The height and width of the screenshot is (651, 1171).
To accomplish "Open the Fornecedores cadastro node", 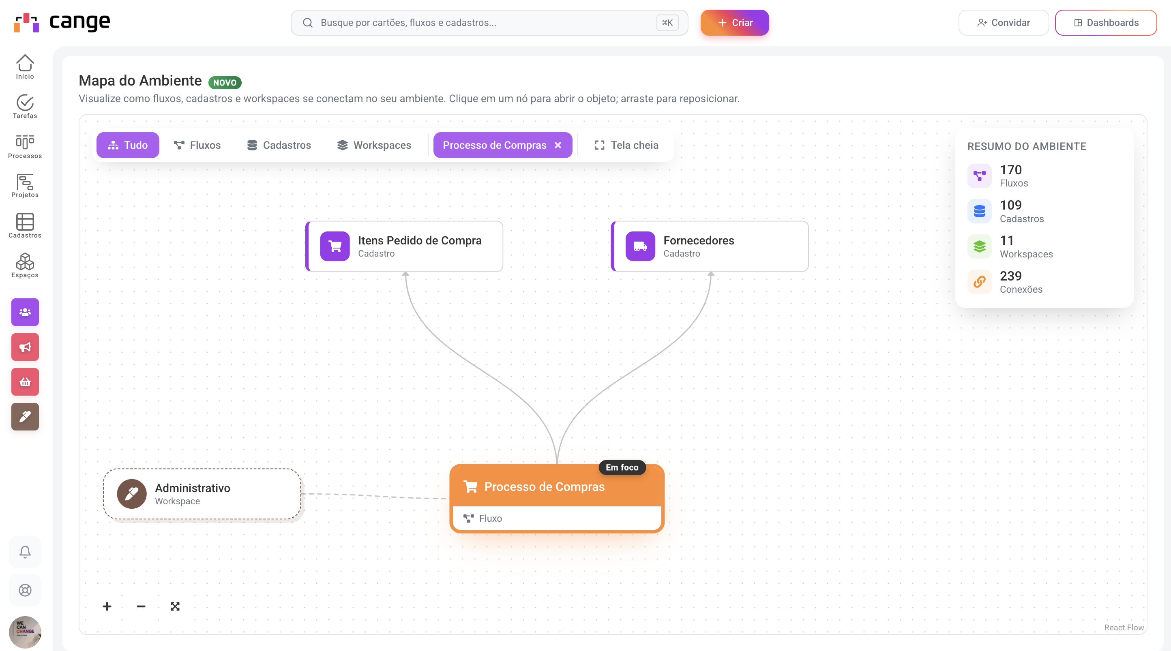I will (x=710, y=246).
